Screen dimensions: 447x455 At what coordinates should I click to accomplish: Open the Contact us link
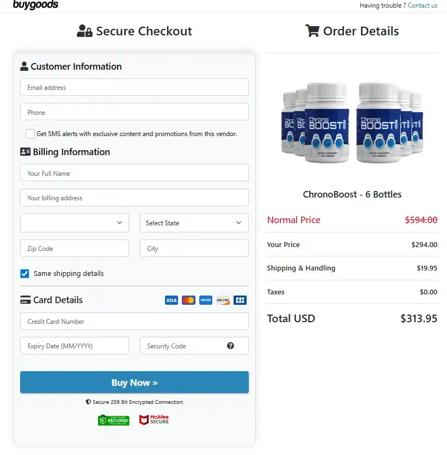click(422, 5)
